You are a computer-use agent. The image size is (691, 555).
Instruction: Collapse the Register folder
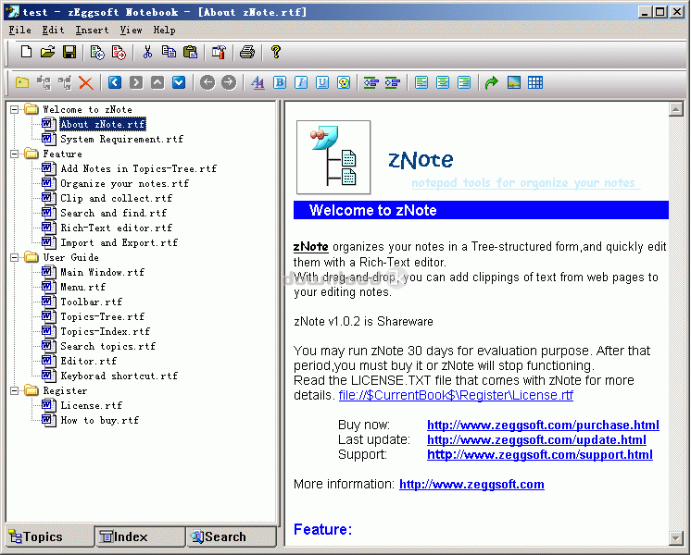(15, 391)
